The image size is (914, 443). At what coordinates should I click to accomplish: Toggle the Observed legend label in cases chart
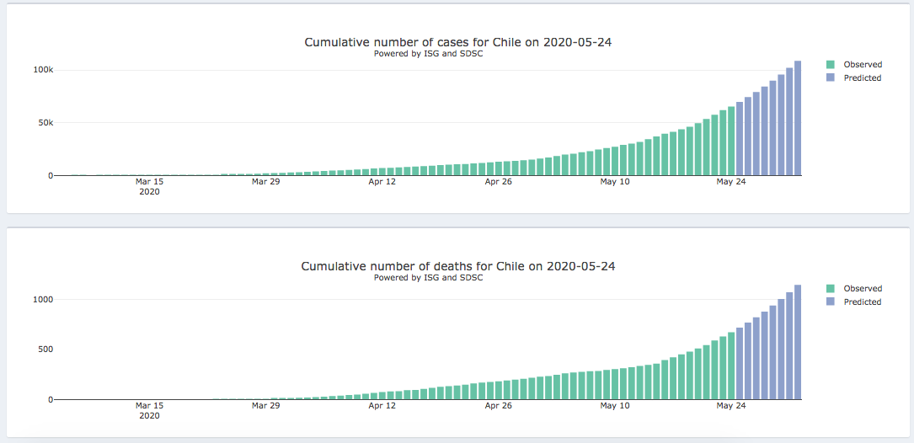pos(863,65)
